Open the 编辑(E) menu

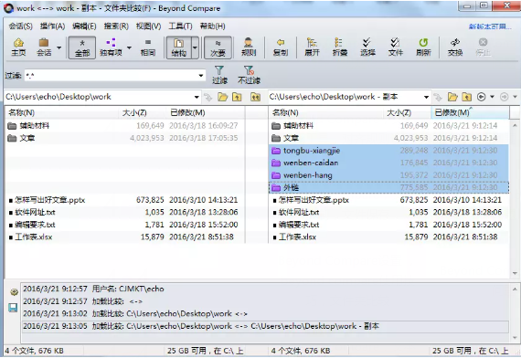click(84, 26)
